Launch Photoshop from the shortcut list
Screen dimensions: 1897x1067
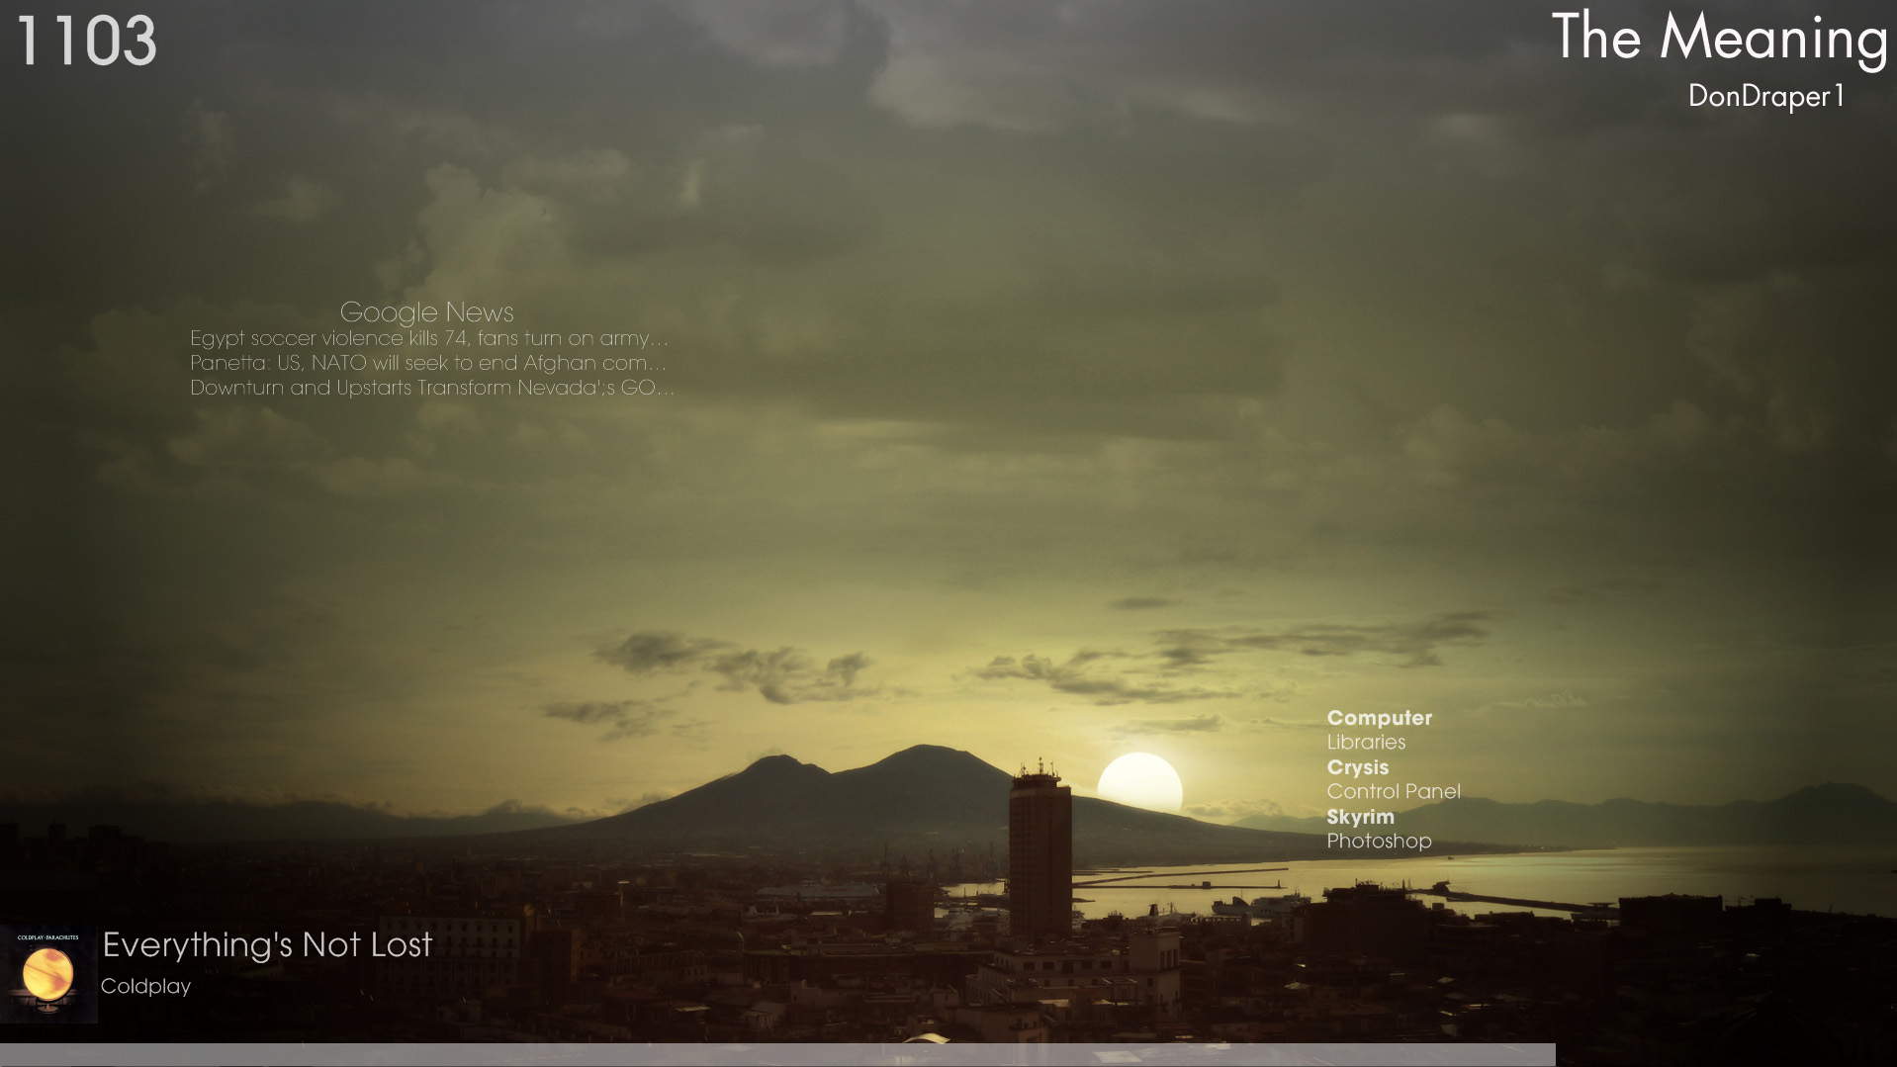[x=1379, y=842]
